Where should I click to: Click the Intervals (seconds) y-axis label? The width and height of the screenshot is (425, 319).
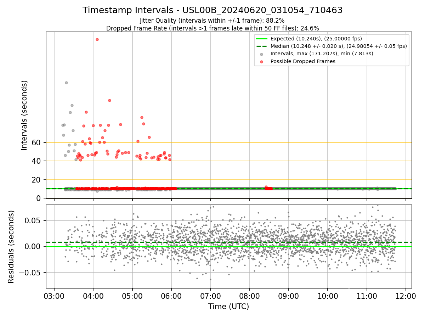click(x=24, y=115)
